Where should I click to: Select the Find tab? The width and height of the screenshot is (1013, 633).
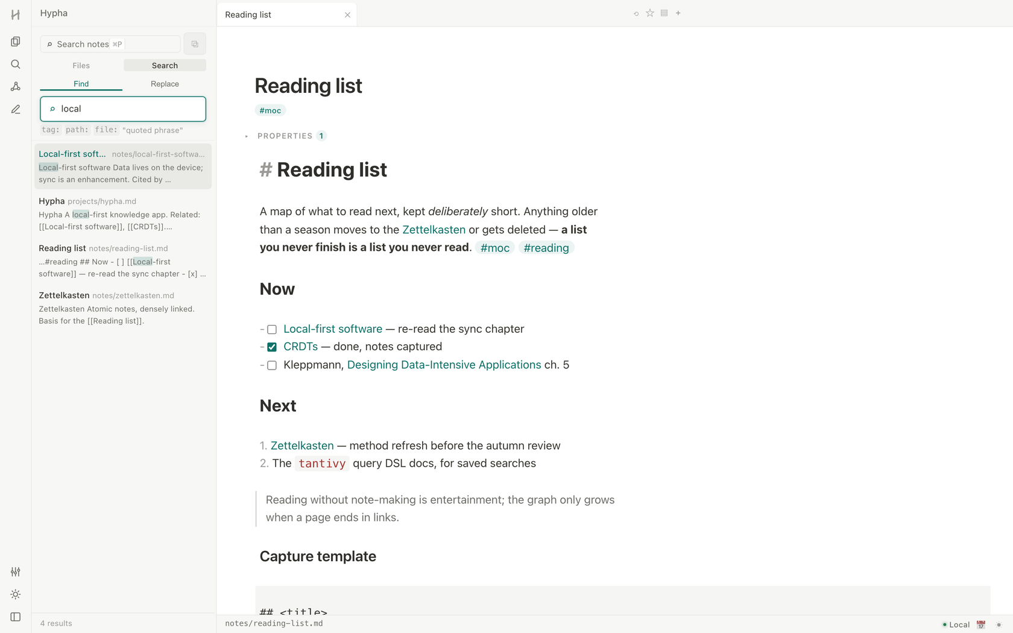click(x=81, y=84)
